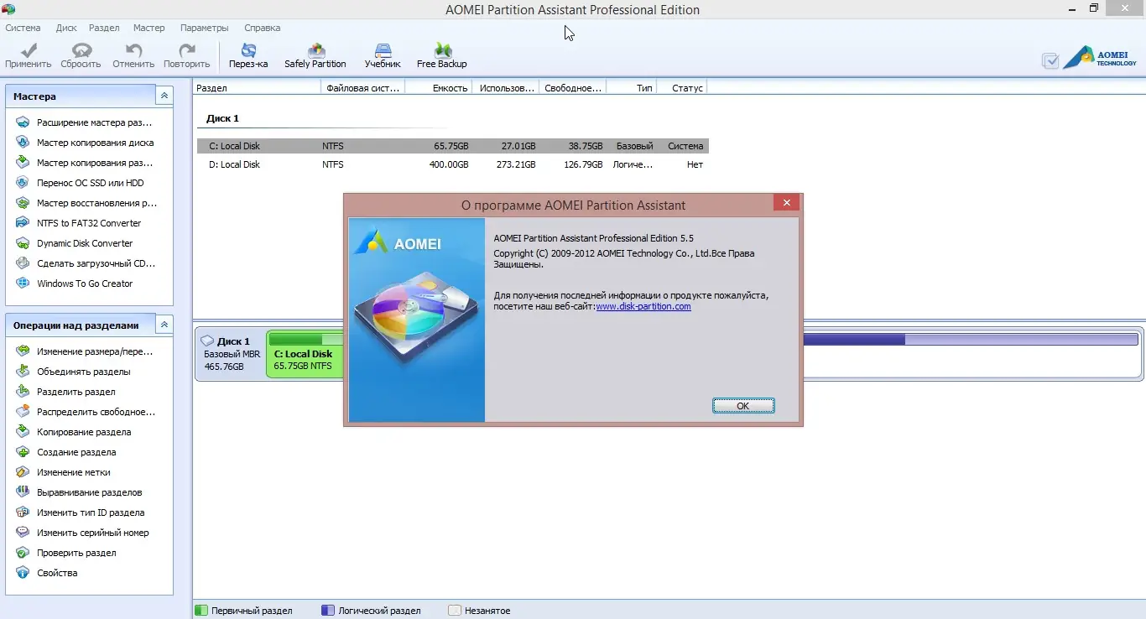Select Изменение размера/перемещение partition operation

point(84,351)
